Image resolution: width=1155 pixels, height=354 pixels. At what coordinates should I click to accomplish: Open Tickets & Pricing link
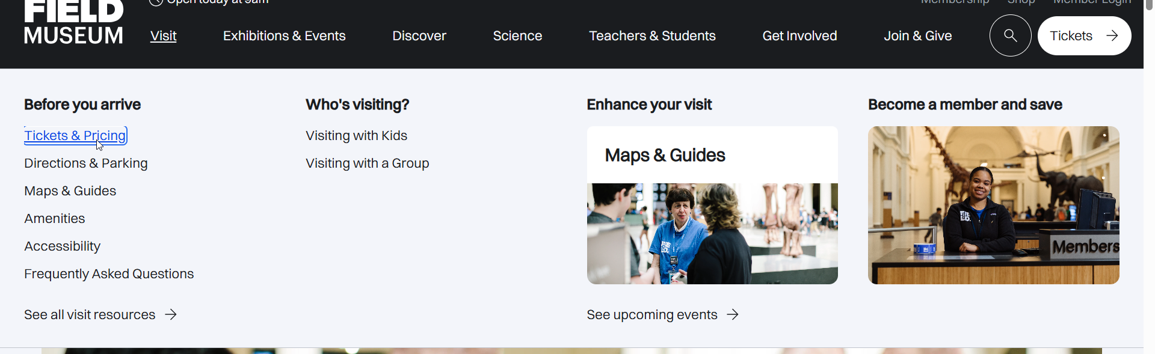[75, 136]
